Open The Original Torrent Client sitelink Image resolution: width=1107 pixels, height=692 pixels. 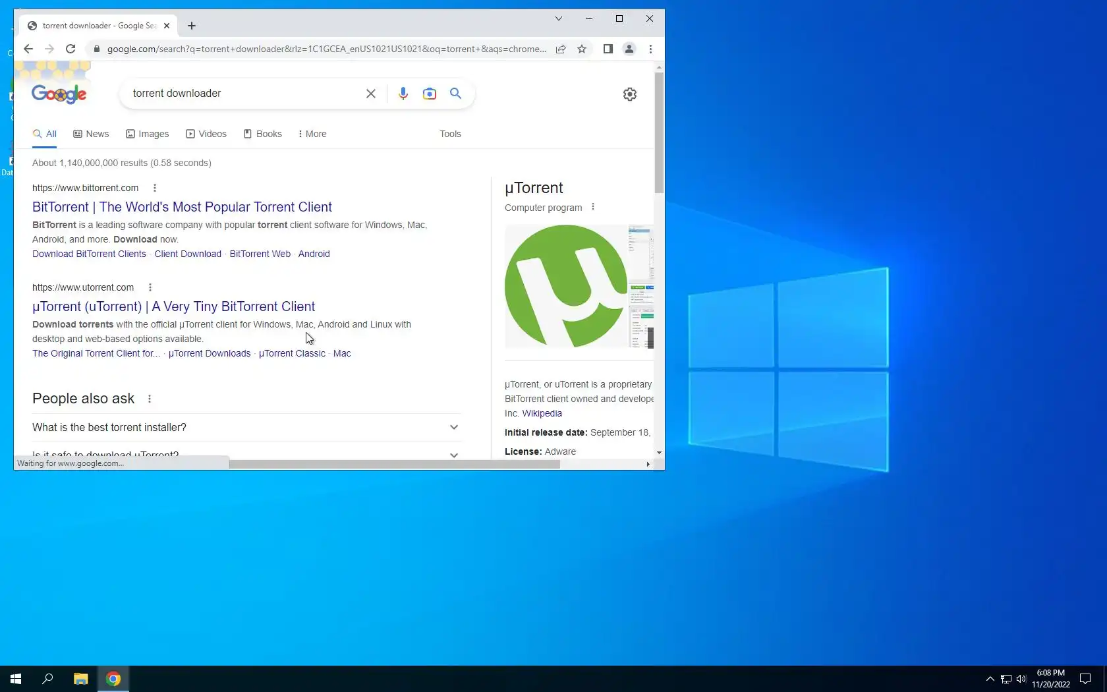tap(96, 353)
